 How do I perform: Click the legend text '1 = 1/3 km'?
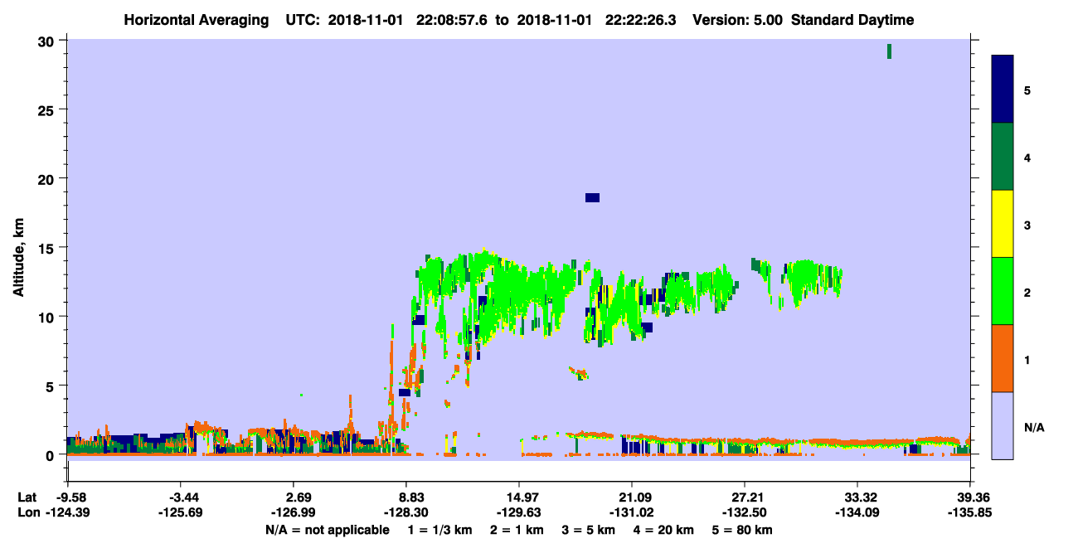pos(440,529)
